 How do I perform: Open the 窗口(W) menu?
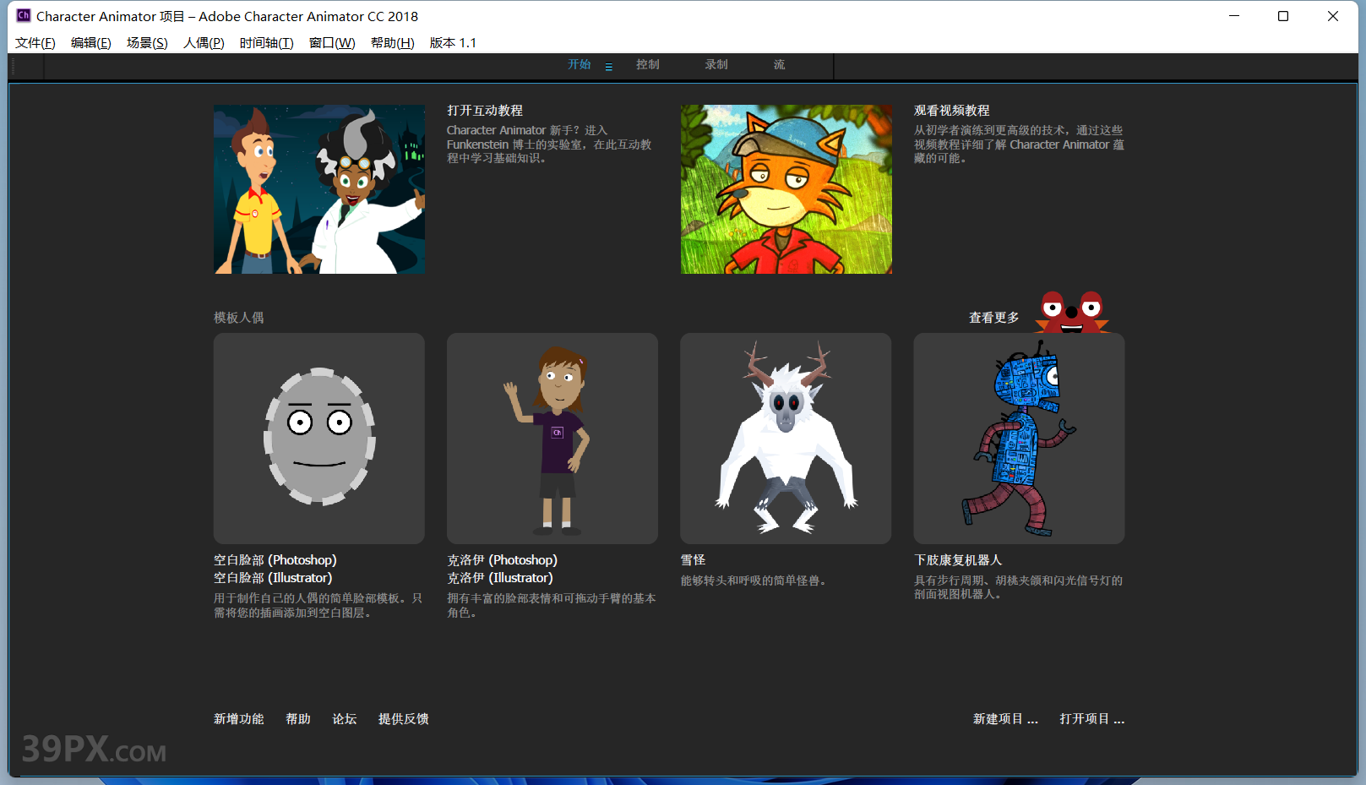[x=332, y=43]
